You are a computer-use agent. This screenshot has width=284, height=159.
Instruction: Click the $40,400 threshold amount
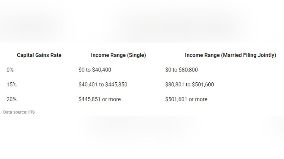(102, 70)
